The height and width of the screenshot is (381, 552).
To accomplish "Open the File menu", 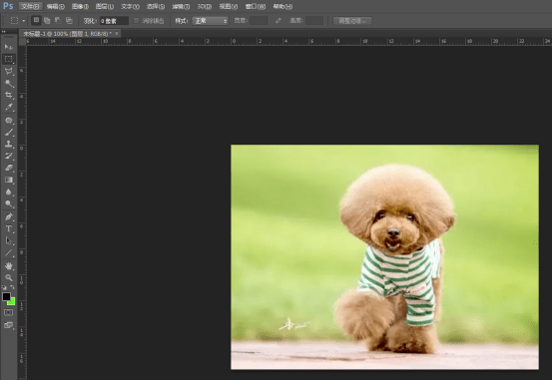I will pyautogui.click(x=30, y=6).
